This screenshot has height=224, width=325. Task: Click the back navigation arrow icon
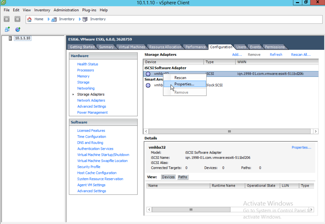pos(6,19)
